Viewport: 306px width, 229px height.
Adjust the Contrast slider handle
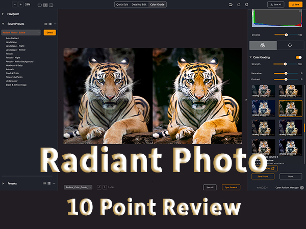click(x=286, y=79)
